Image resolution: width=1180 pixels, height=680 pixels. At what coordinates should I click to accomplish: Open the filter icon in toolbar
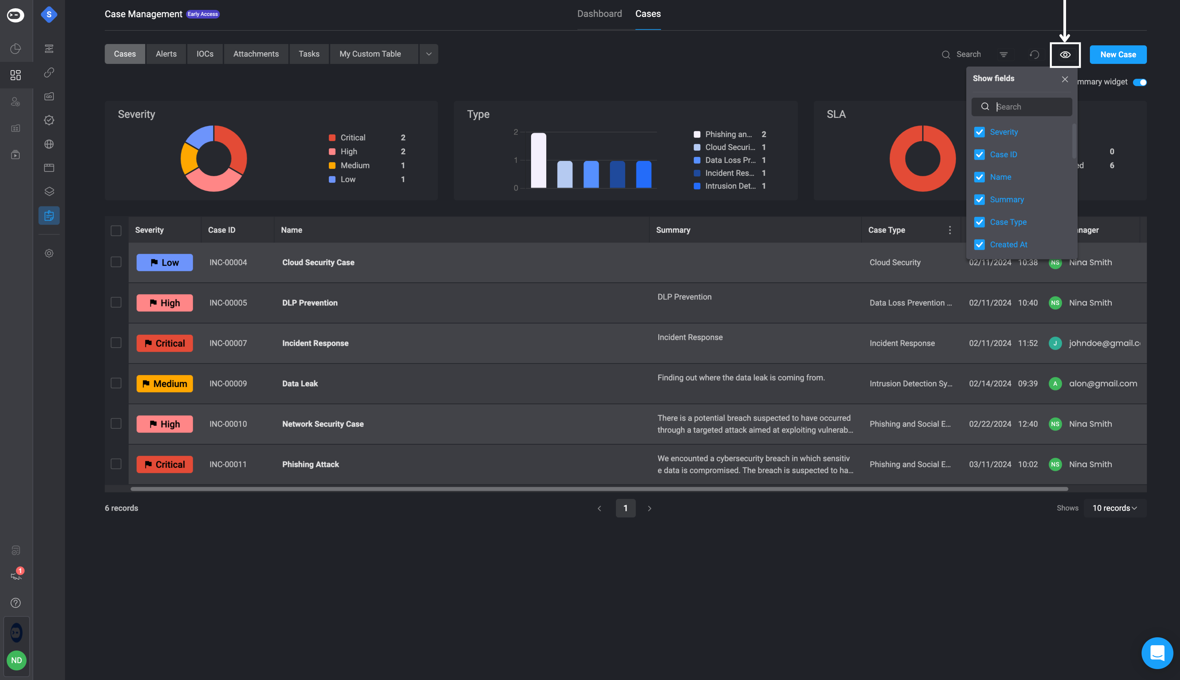coord(1003,55)
